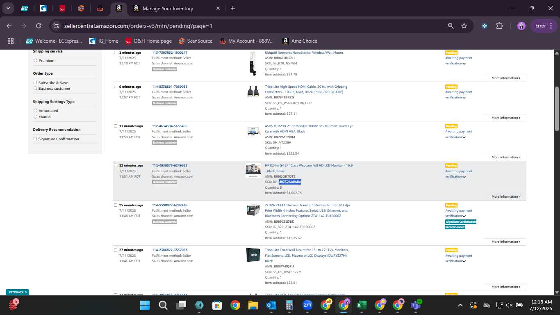Open the Ubiquiti NanoStation Wall Mount product link

[x=304, y=52]
